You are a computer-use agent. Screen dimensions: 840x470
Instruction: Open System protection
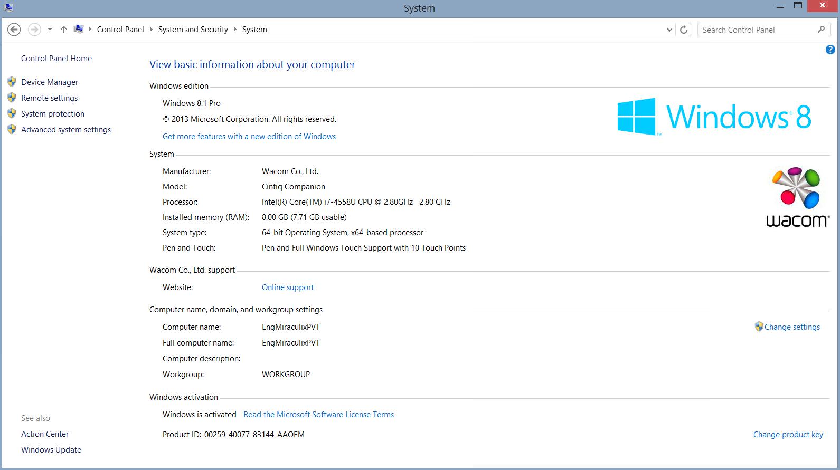pyautogui.click(x=53, y=114)
